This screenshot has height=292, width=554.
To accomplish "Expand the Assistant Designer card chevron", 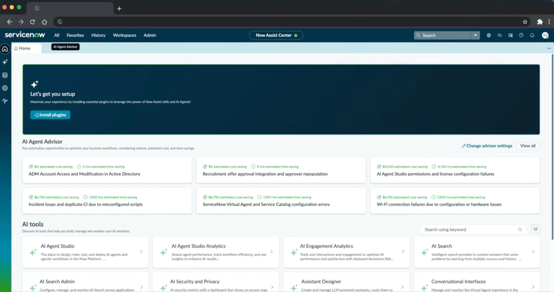I will click(x=402, y=287).
